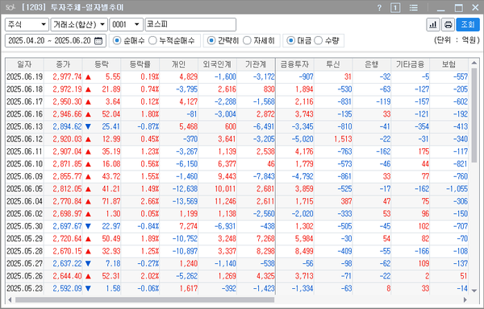Click closing price 2,972.19

pyautogui.click(x=67, y=89)
